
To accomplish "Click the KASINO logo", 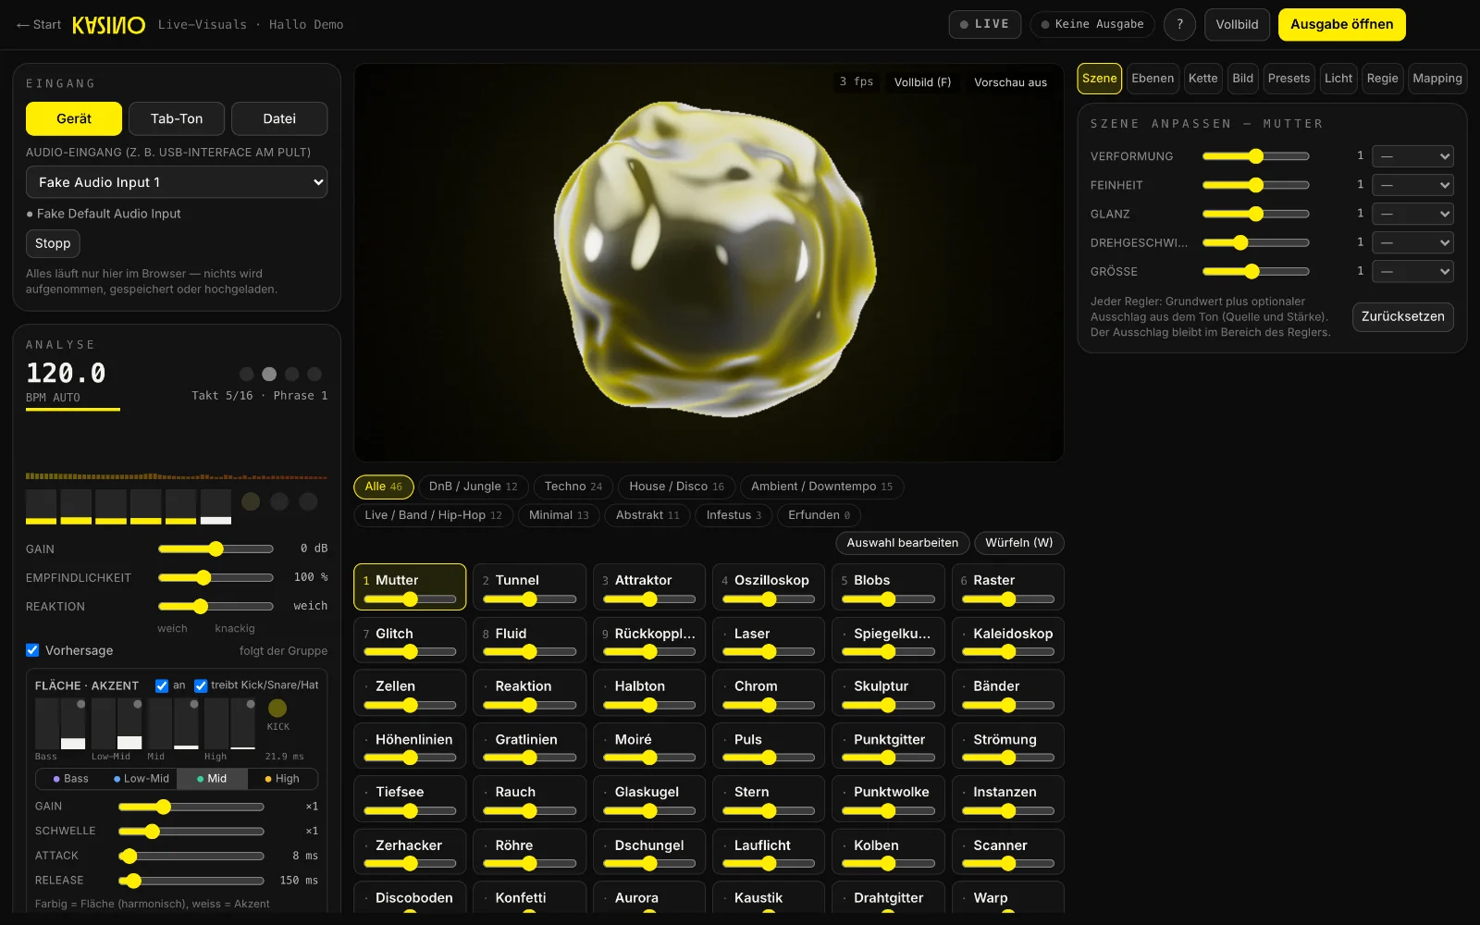I will click(x=109, y=25).
